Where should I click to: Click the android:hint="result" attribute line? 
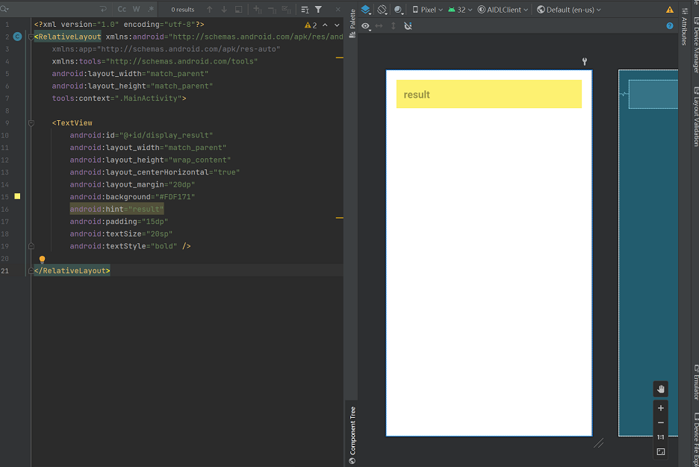(116, 209)
